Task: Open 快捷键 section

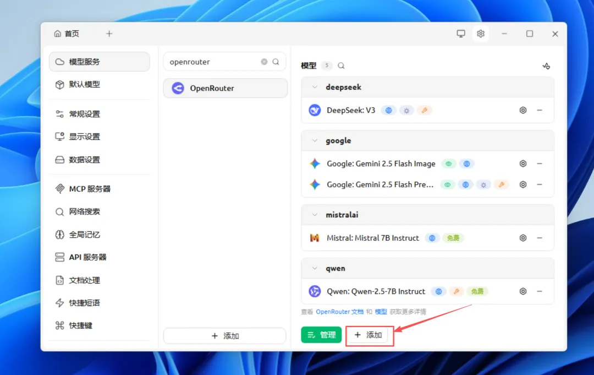Action: [99, 325]
